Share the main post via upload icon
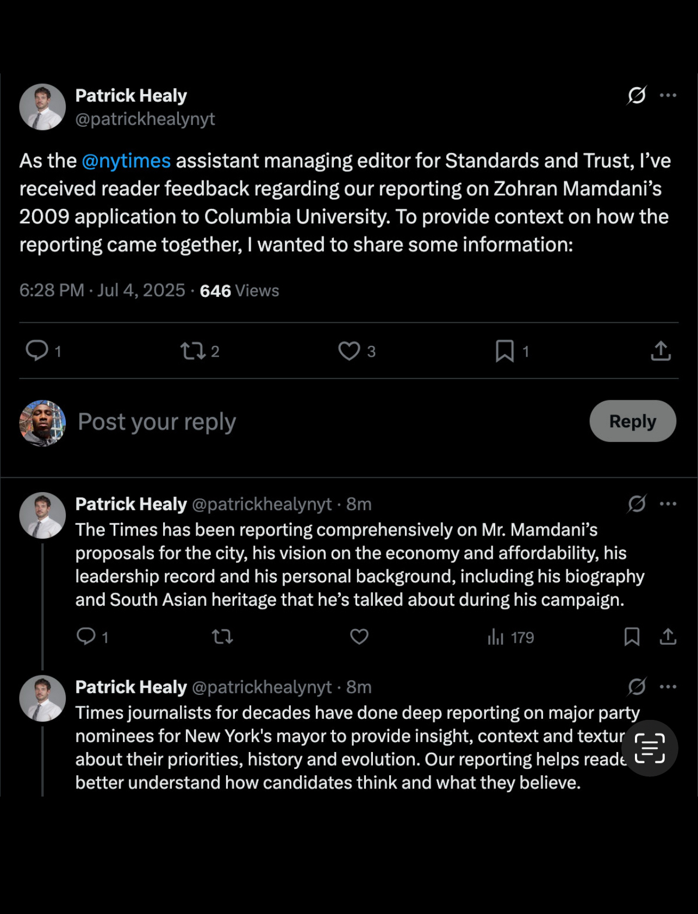This screenshot has height=914, width=698. (660, 351)
